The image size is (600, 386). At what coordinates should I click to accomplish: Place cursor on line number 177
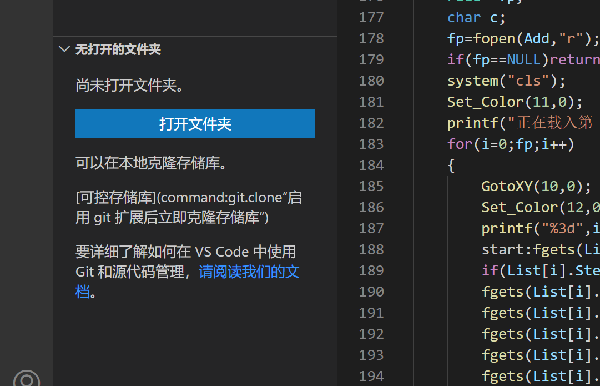tap(371, 17)
